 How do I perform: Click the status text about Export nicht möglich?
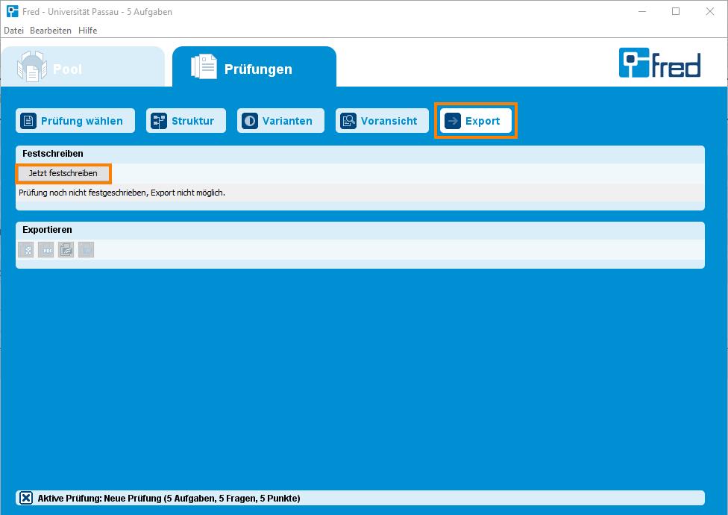coord(122,193)
